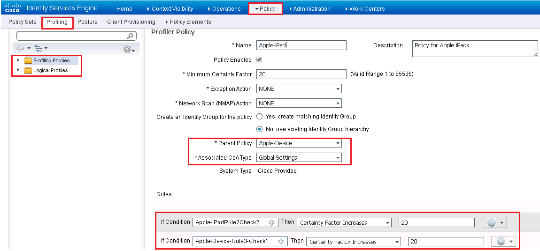540x251 pixels.
Task: Click the Identity Services Engine title
Action: [62, 8]
